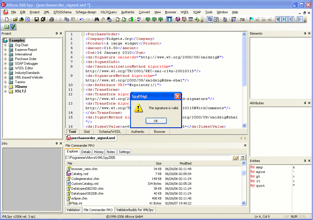Toggle the folding margin (±) button
313x220 pixels.
pyautogui.click(x=291, y=19)
